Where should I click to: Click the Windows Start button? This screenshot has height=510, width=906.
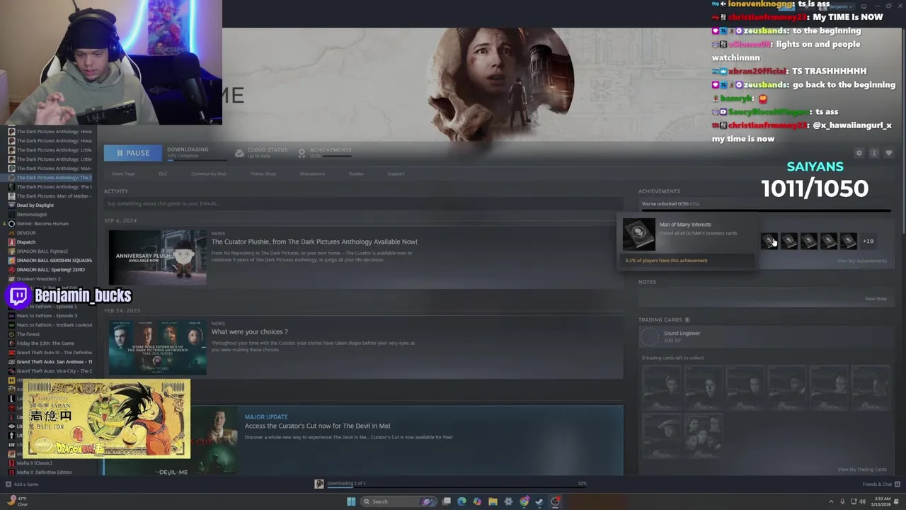(x=351, y=501)
